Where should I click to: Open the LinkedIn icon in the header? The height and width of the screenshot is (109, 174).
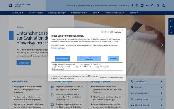click(142, 6)
